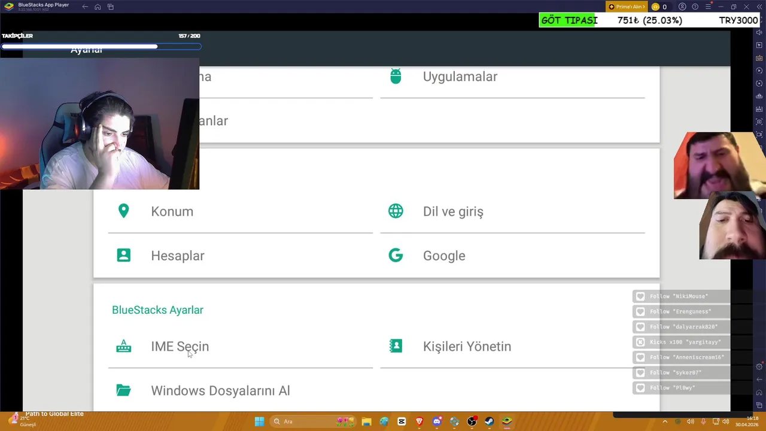Open BlueStacks account profile icon

click(682, 7)
